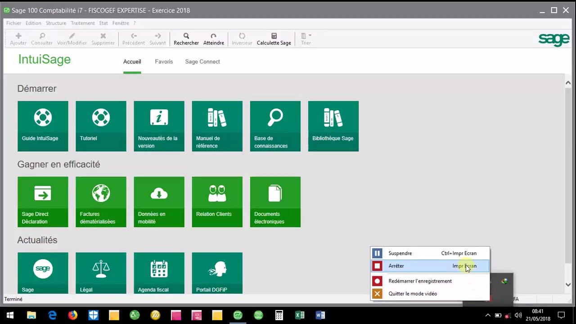Click the Rechercher magnifier tool

(186, 39)
